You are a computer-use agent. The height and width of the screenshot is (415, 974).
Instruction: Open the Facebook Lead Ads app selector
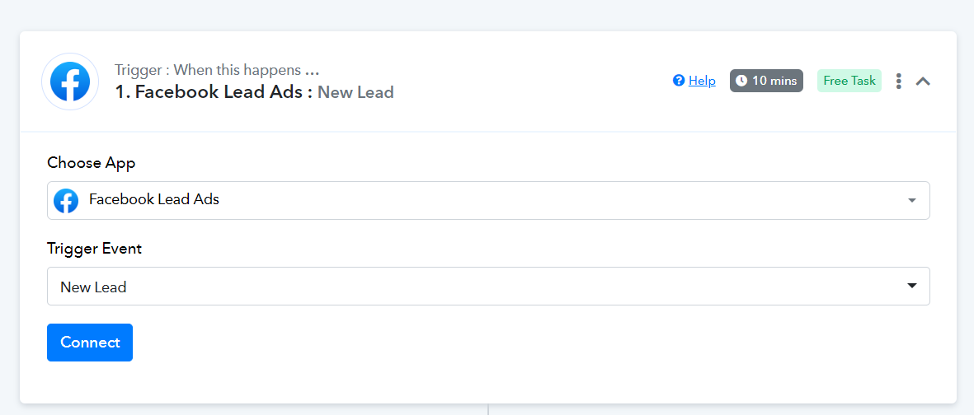(x=488, y=200)
